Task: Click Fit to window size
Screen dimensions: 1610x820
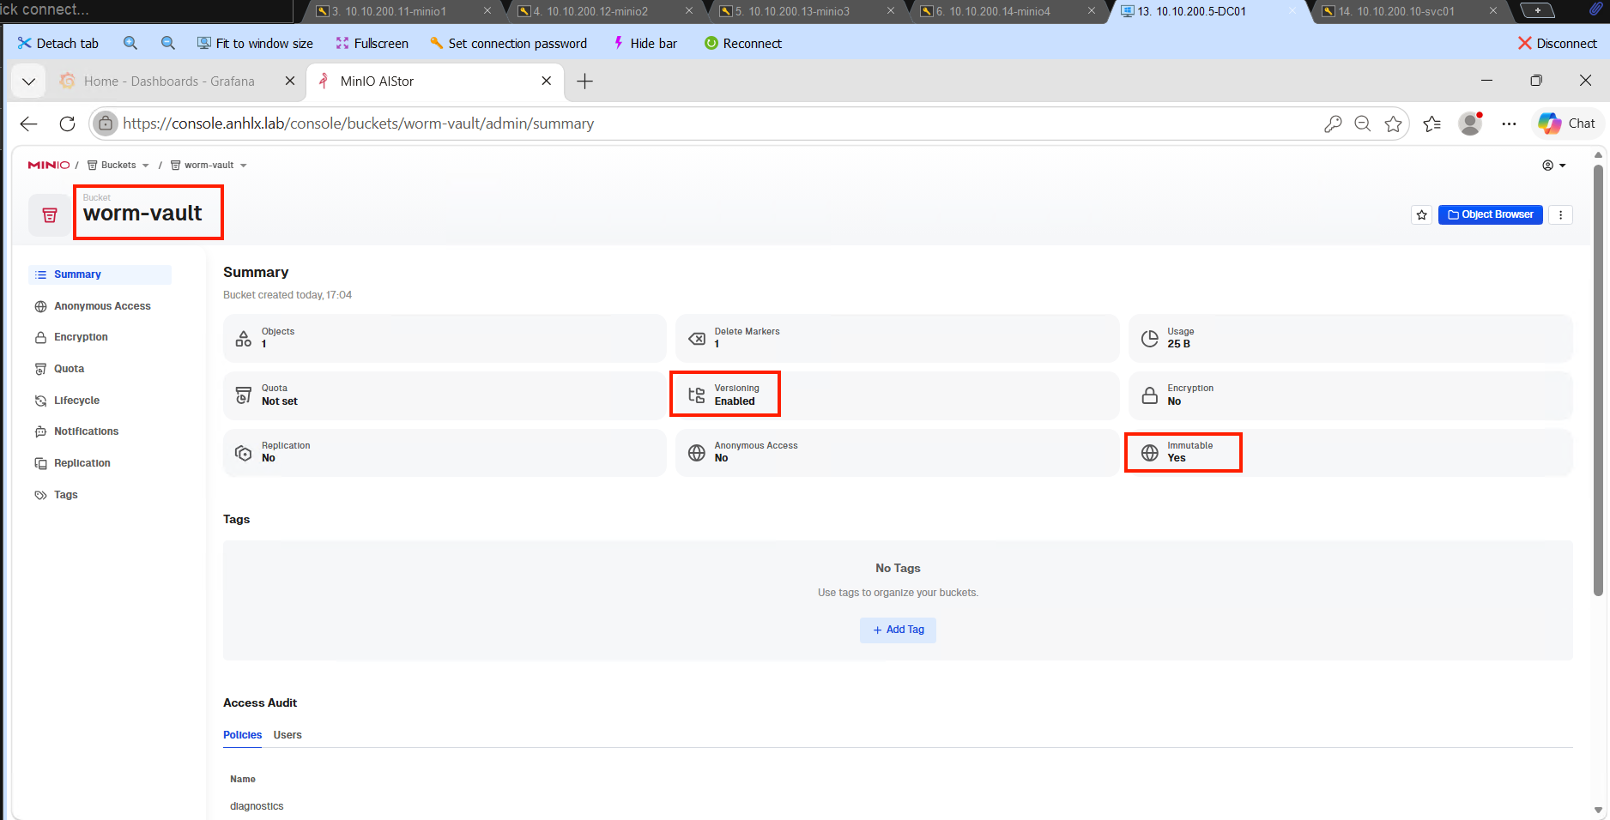Action: [x=255, y=43]
